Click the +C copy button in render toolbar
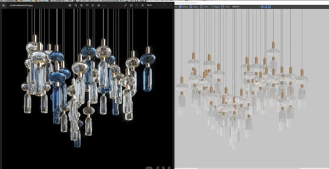The image size is (329, 169). (176, 7)
